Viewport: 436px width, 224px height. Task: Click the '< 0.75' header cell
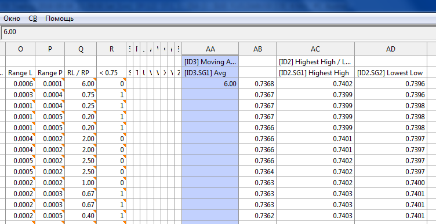coord(111,73)
